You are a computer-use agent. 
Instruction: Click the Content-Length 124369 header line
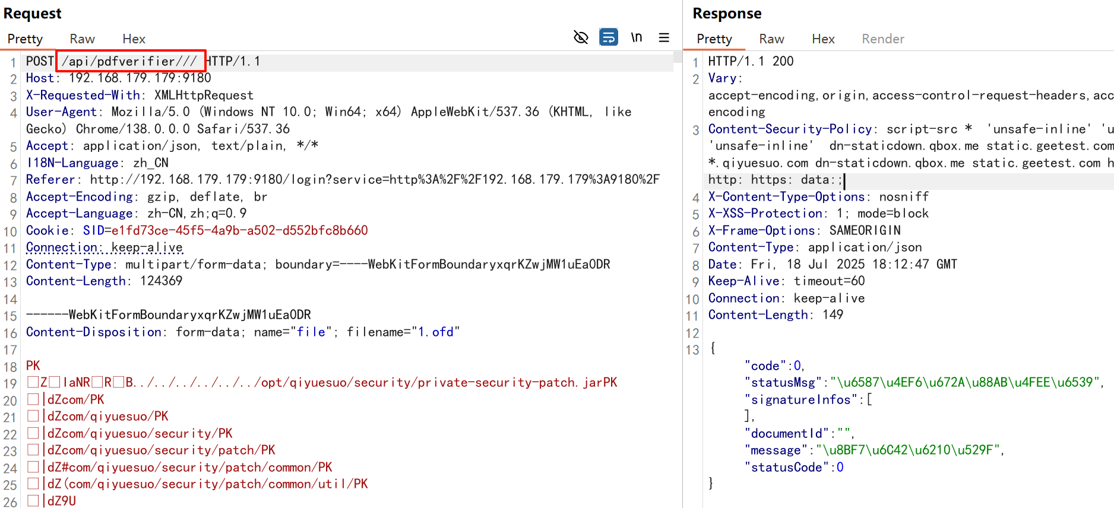point(104,281)
